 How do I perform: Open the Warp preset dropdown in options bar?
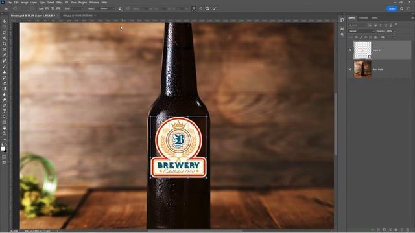pos(105,8)
